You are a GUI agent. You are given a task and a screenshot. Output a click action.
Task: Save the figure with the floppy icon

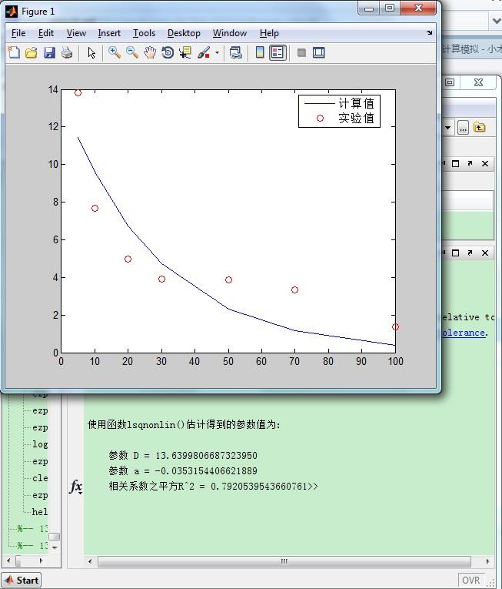(49, 52)
